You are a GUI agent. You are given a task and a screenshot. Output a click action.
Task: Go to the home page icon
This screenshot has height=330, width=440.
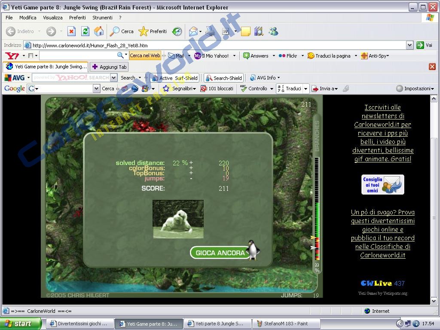point(99,31)
